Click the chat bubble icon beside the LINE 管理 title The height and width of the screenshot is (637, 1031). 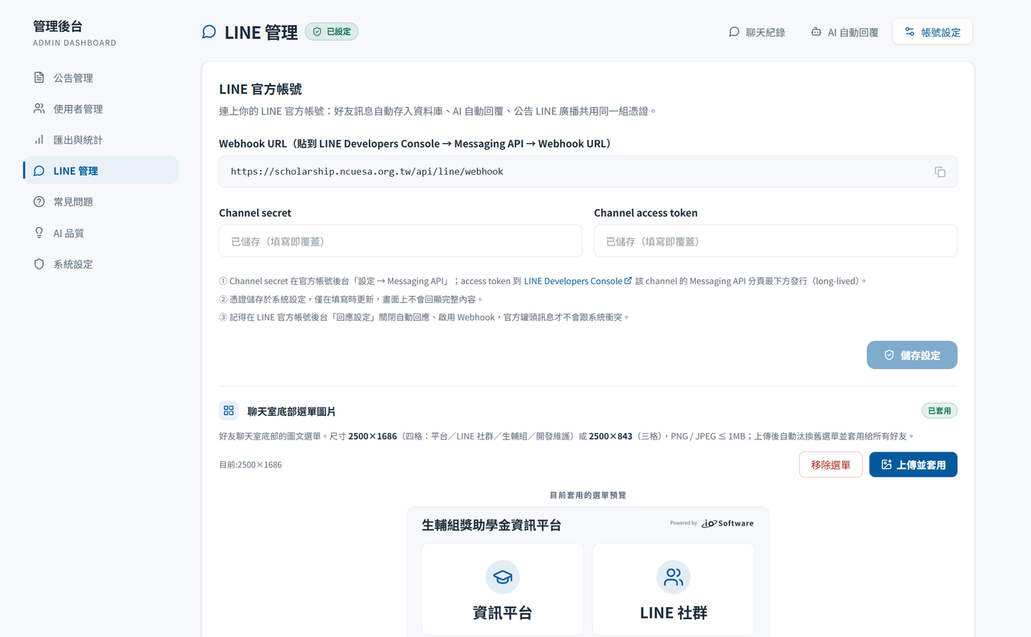point(209,32)
